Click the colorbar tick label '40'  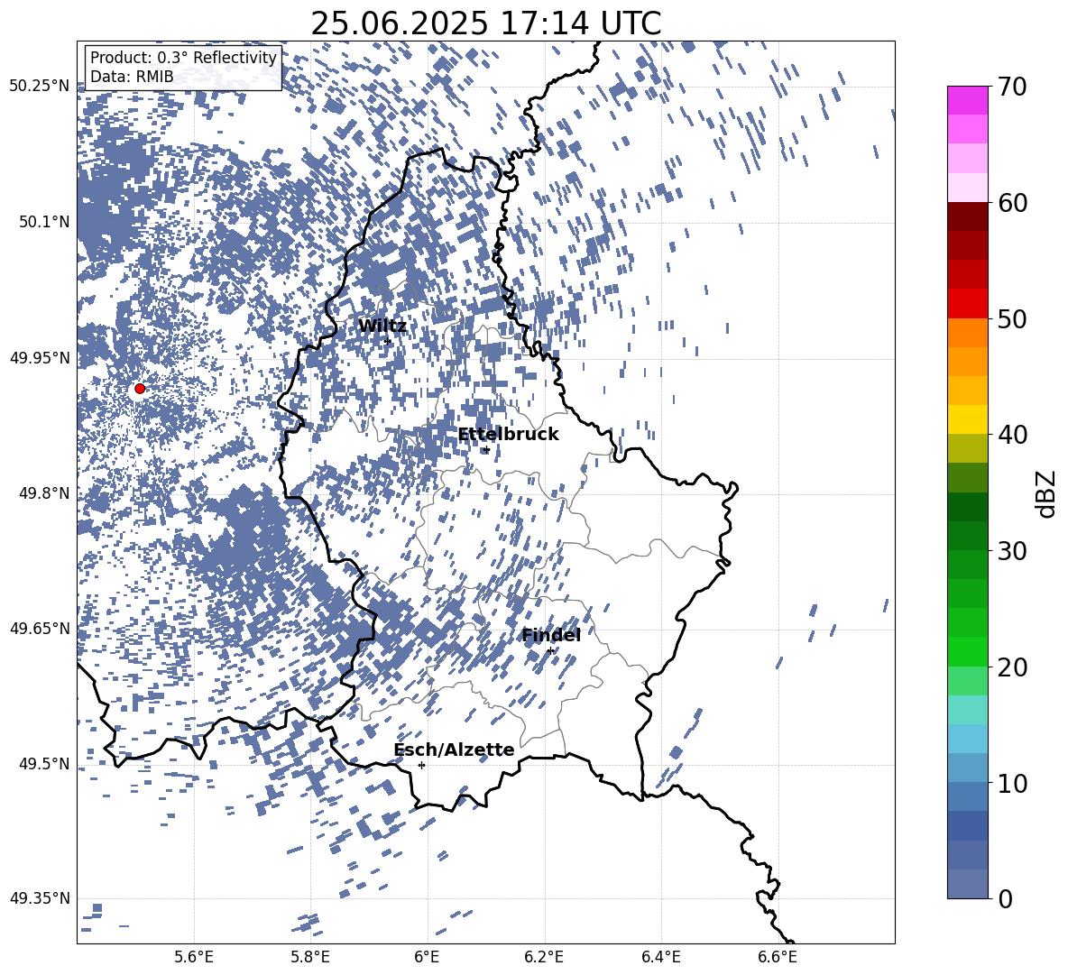pyautogui.click(x=1012, y=435)
